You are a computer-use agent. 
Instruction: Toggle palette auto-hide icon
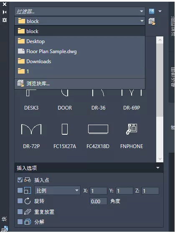coord(5,12)
